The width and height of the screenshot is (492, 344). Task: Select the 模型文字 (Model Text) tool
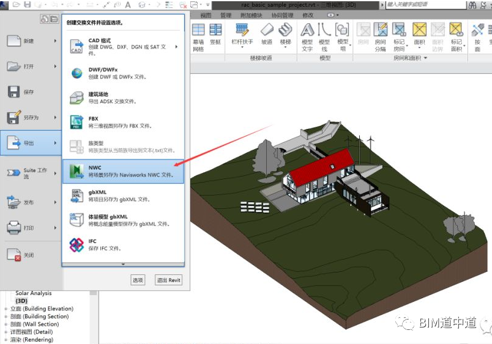[x=307, y=37]
